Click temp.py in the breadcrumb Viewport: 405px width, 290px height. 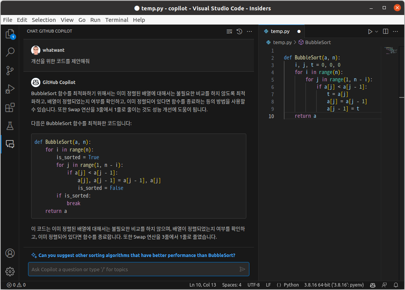pos(282,42)
